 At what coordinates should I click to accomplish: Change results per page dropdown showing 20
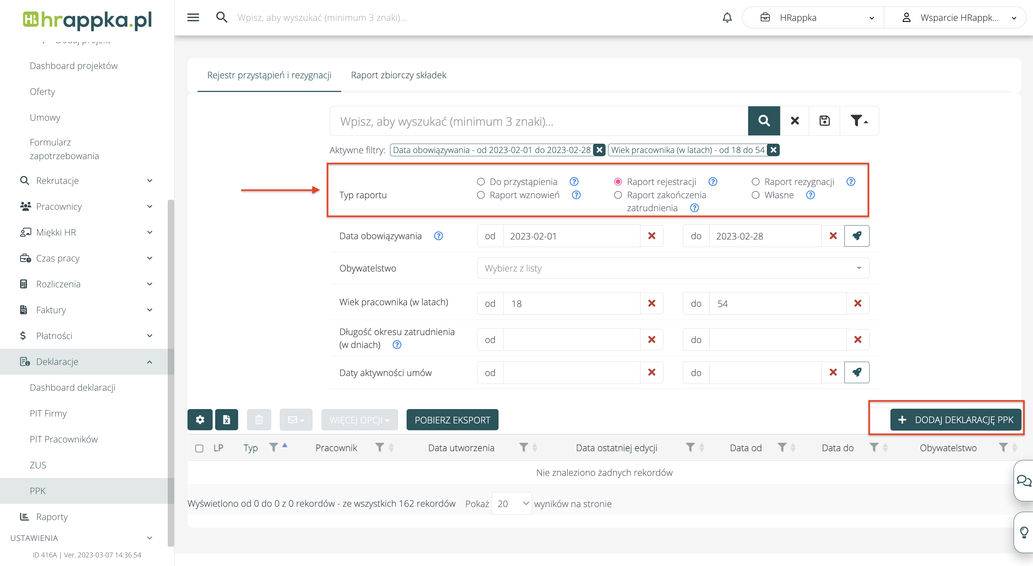(511, 504)
